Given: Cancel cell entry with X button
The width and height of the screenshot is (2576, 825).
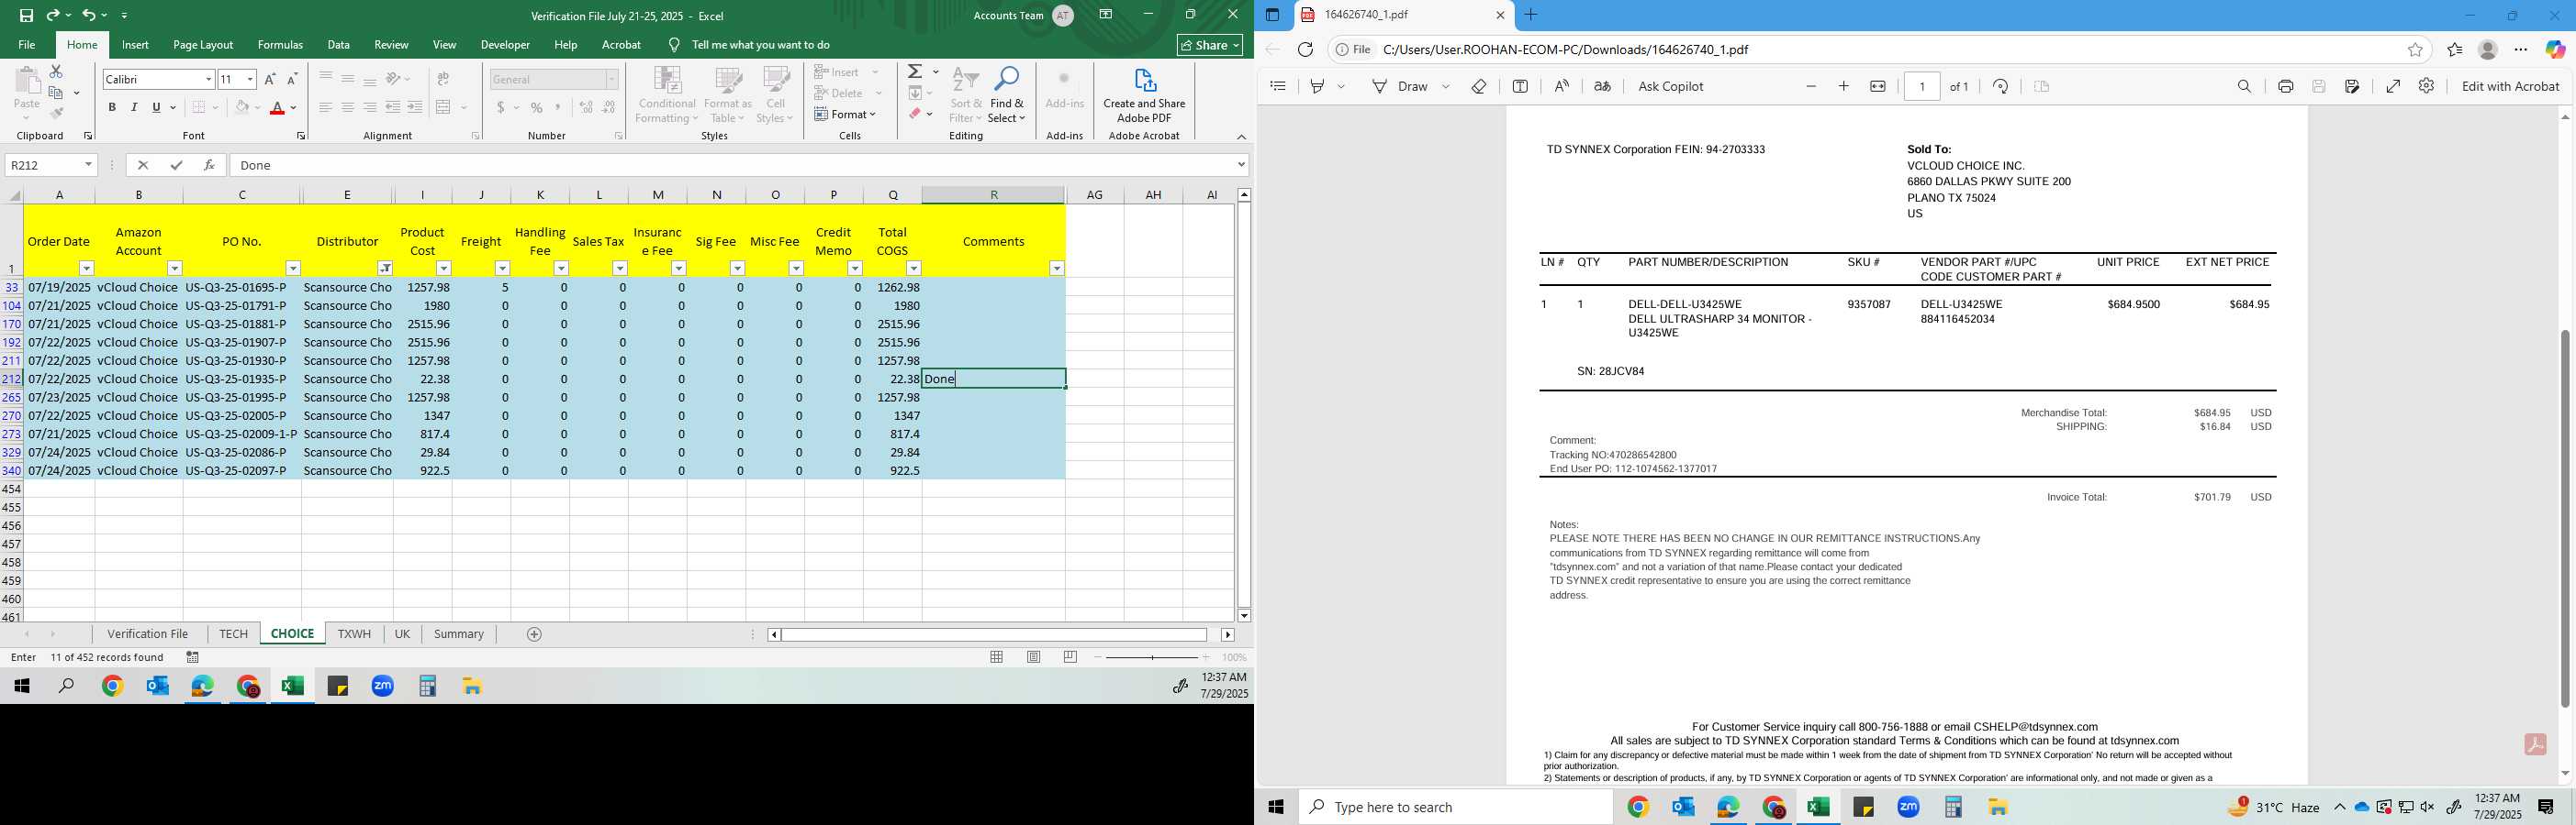Looking at the screenshot, I should pyautogui.click(x=143, y=165).
